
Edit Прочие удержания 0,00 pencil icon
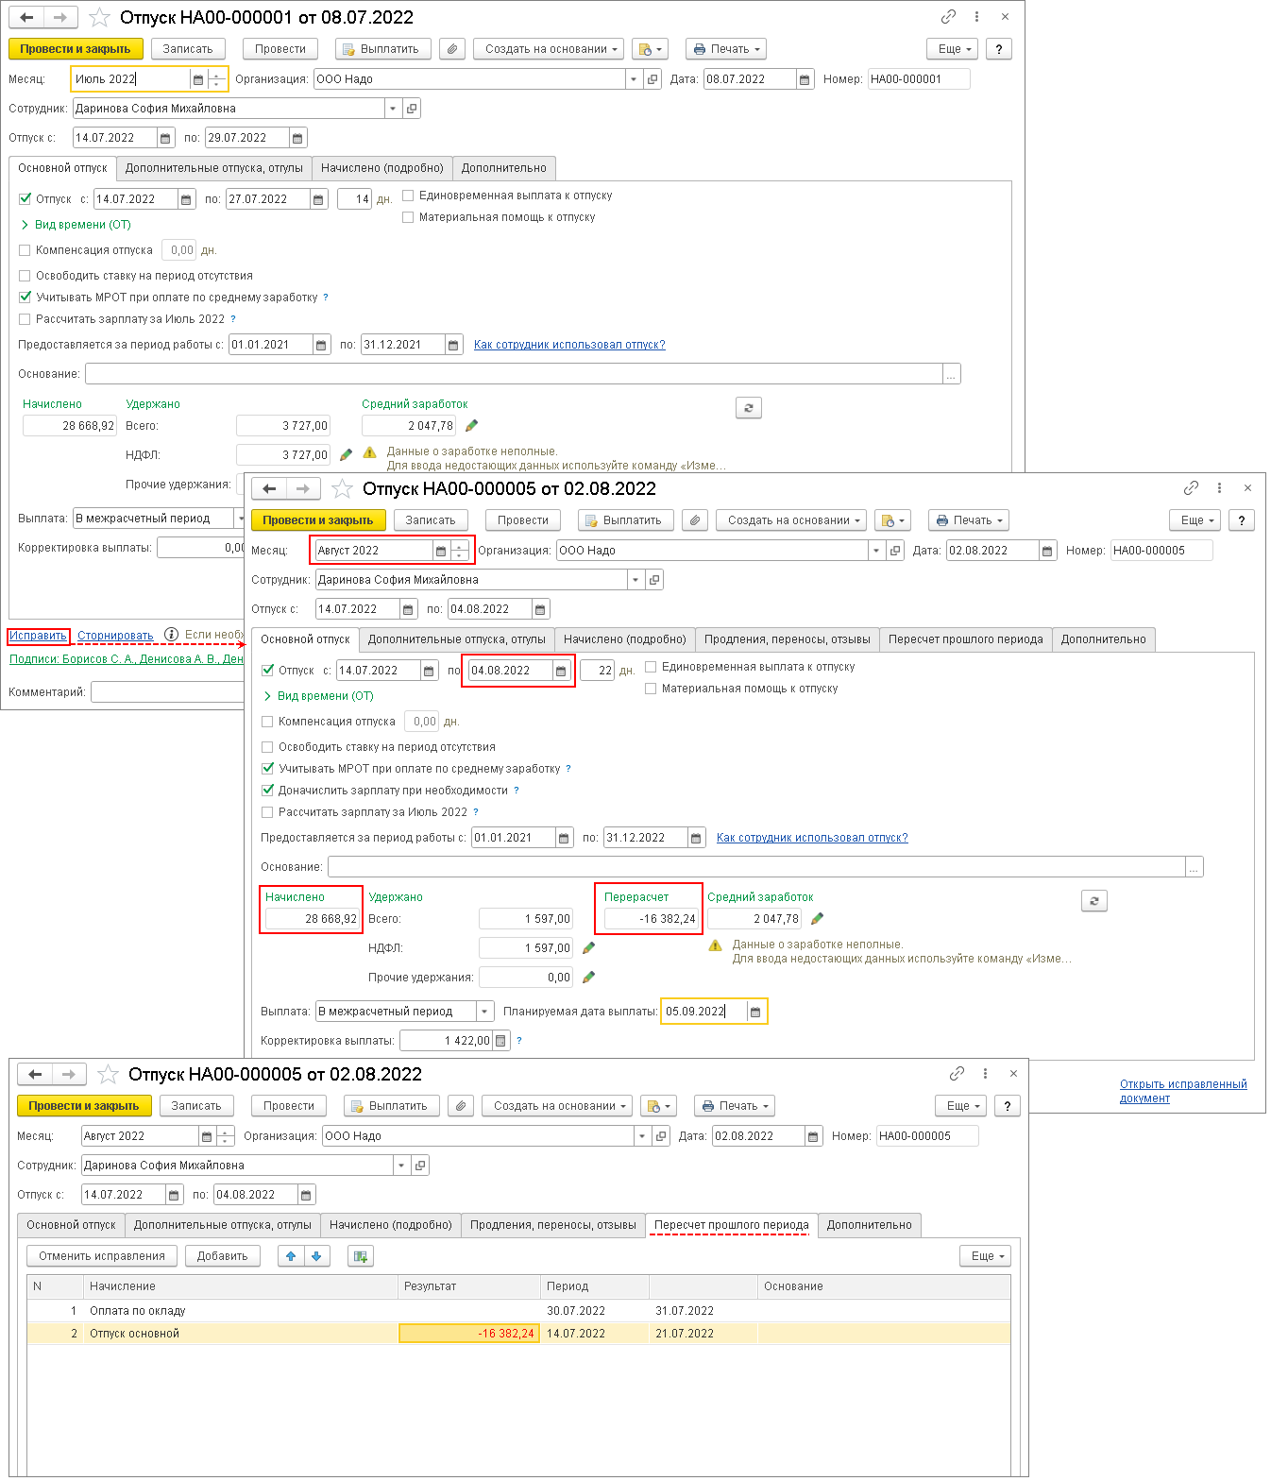click(x=589, y=978)
